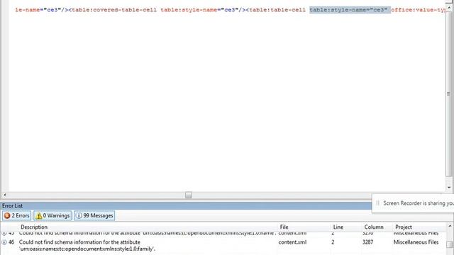Click the error list scrollbar up arrow
Viewport: 454px width, 255px height.
(x=450, y=226)
